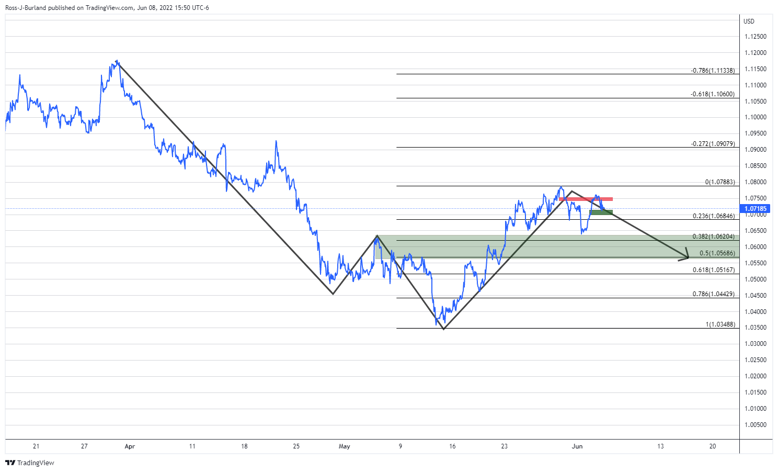Click the Jun label on time axis
This screenshot has height=472, width=778.
[577, 446]
